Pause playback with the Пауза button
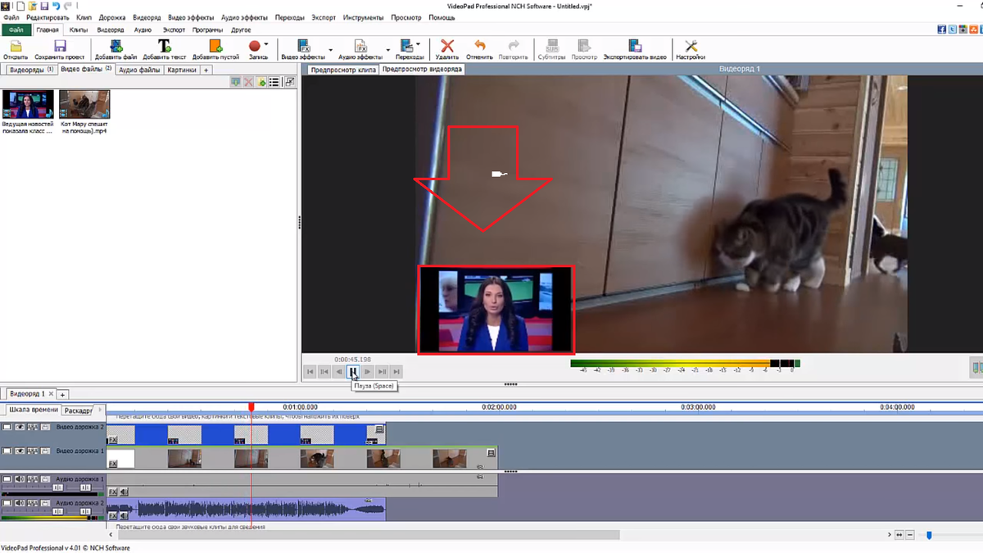 tap(353, 371)
